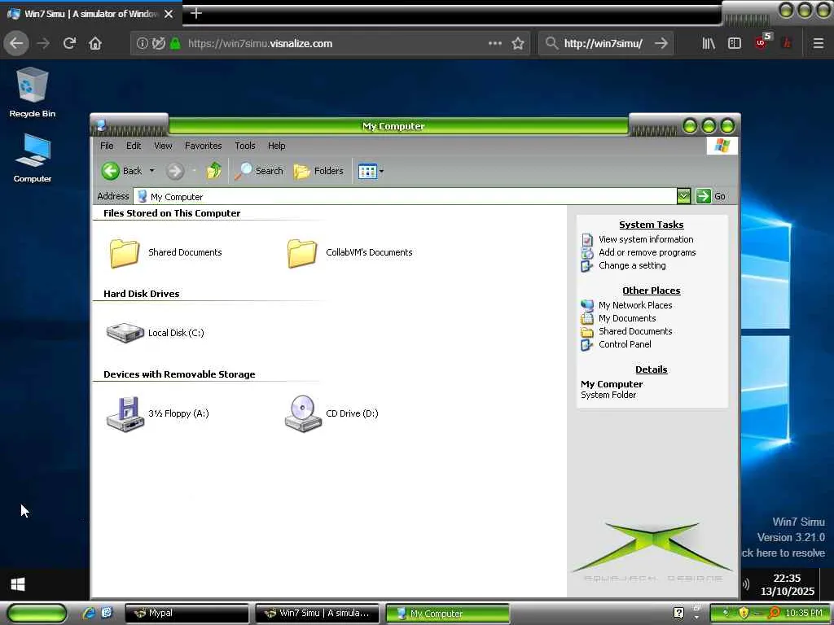
Task: Open the Edit menu
Action: coord(134,146)
